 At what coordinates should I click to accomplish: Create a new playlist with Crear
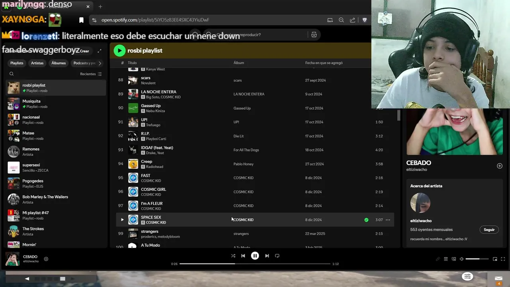pyautogui.click(x=82, y=51)
